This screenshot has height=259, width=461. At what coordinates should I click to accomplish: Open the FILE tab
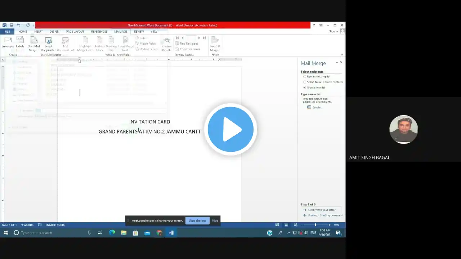tap(7, 32)
